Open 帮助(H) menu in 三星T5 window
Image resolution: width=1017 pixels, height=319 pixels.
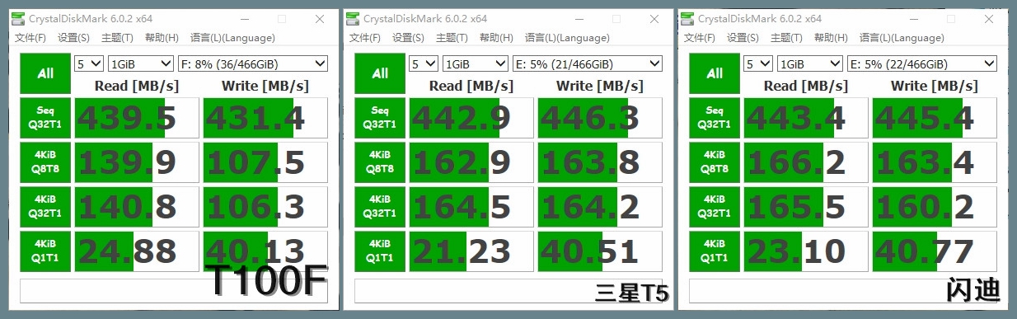click(496, 38)
